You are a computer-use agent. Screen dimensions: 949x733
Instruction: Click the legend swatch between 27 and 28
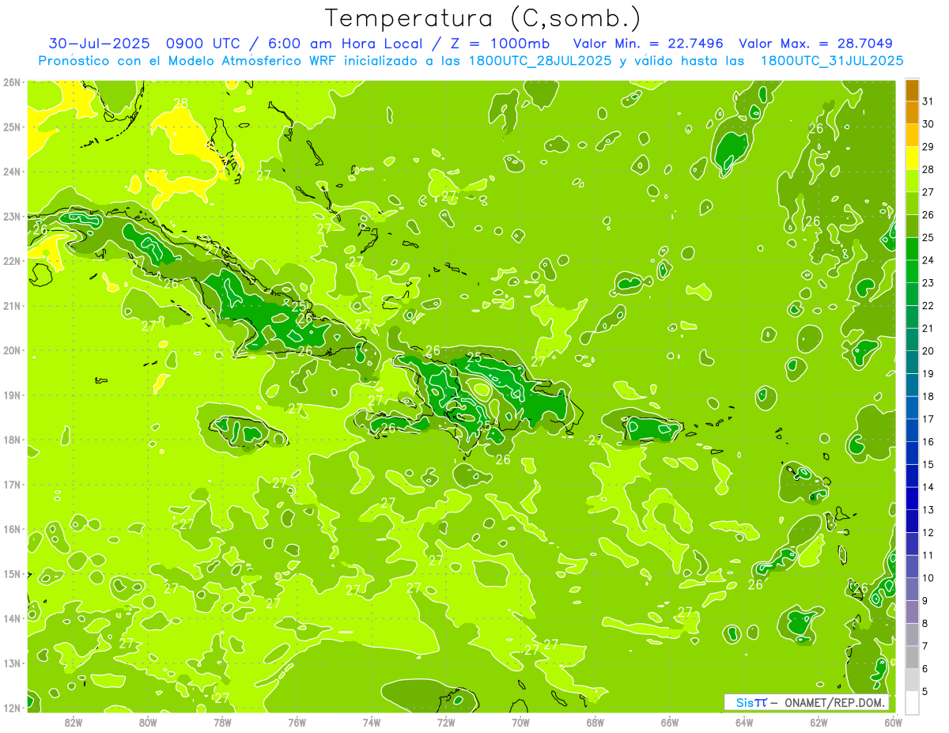912,180
